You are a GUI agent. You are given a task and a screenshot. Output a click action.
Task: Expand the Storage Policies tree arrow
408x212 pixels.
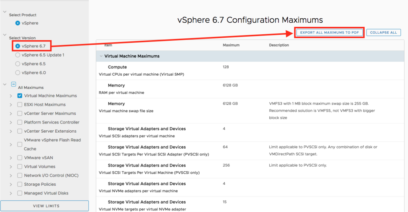point(11,185)
